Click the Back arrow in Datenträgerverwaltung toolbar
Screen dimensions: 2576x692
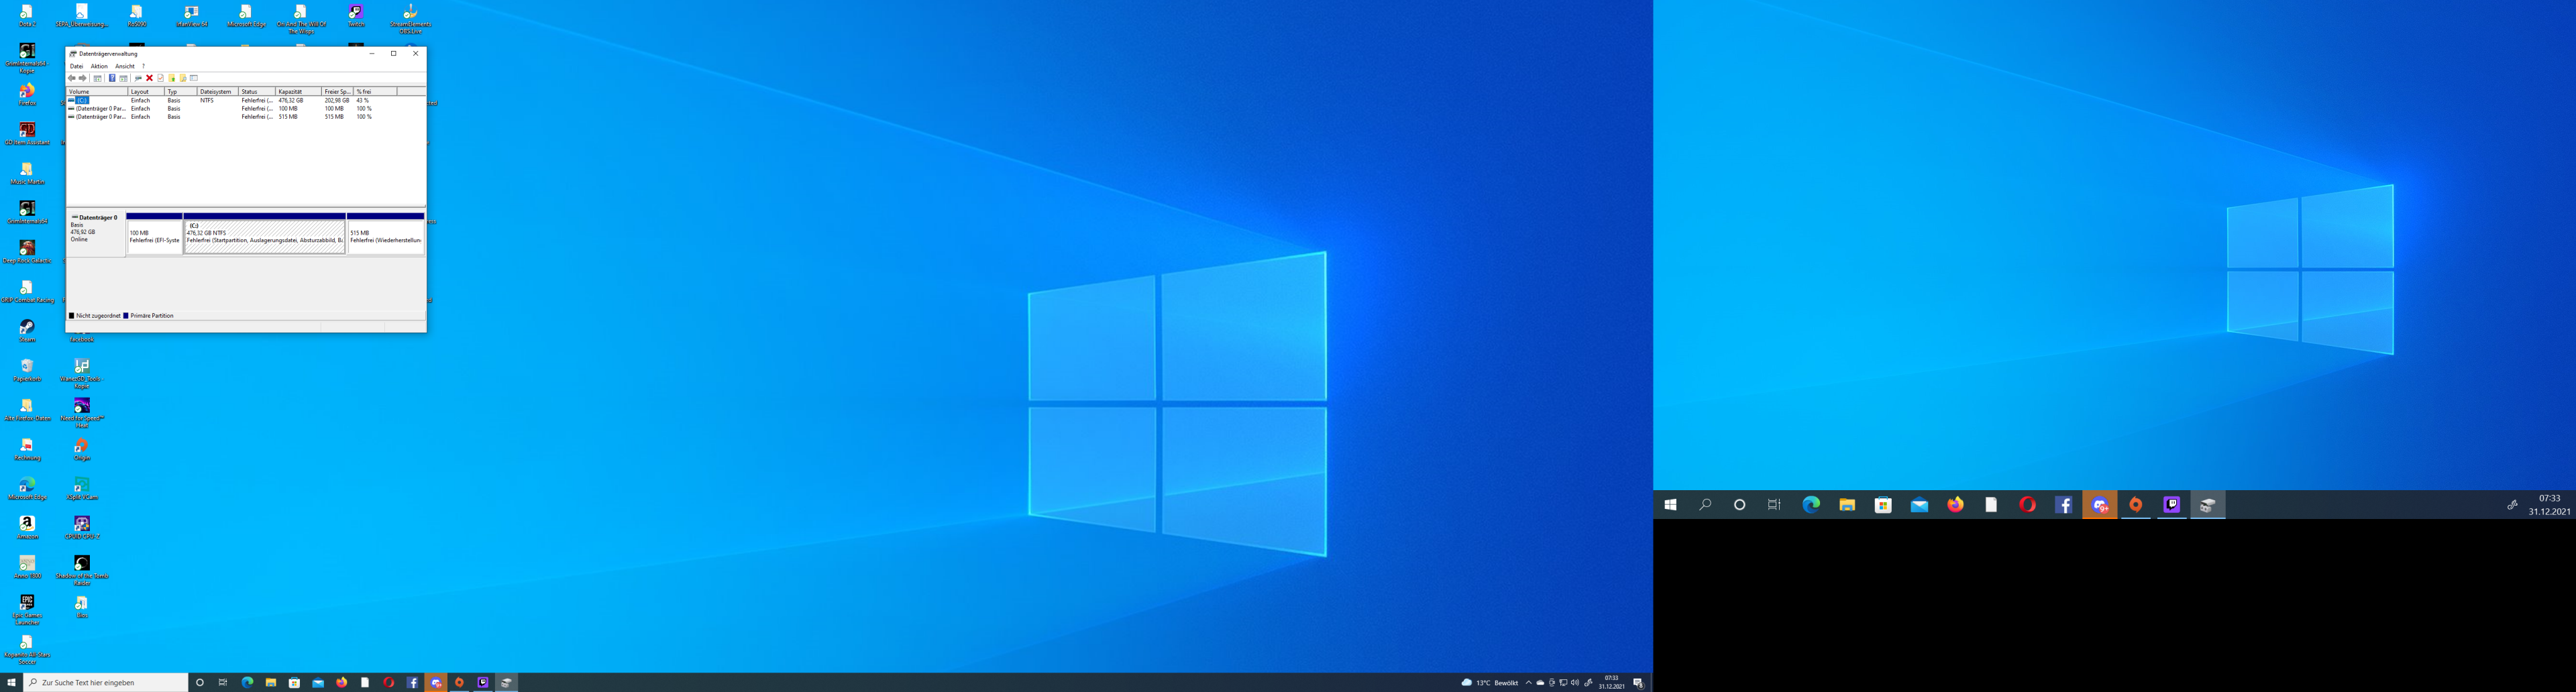point(72,78)
